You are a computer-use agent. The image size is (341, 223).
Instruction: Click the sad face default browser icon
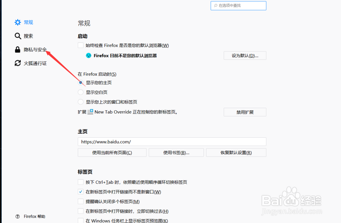pyautogui.click(x=89, y=56)
